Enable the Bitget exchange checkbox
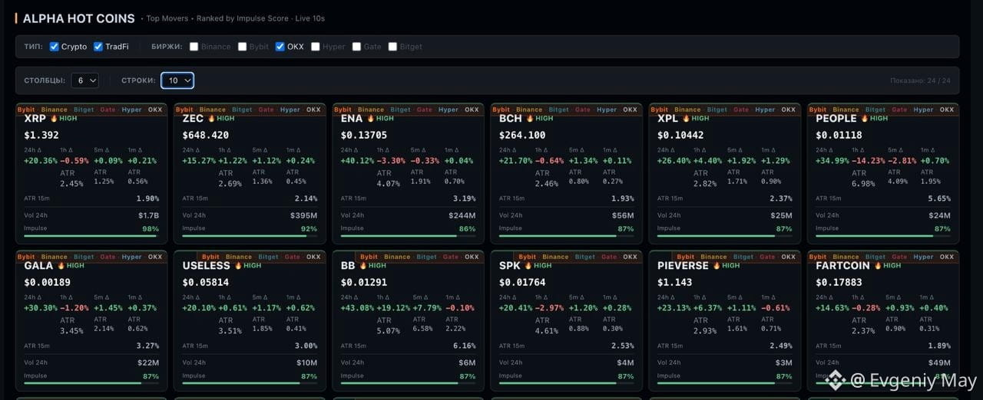The width and height of the screenshot is (983, 400). tap(393, 47)
